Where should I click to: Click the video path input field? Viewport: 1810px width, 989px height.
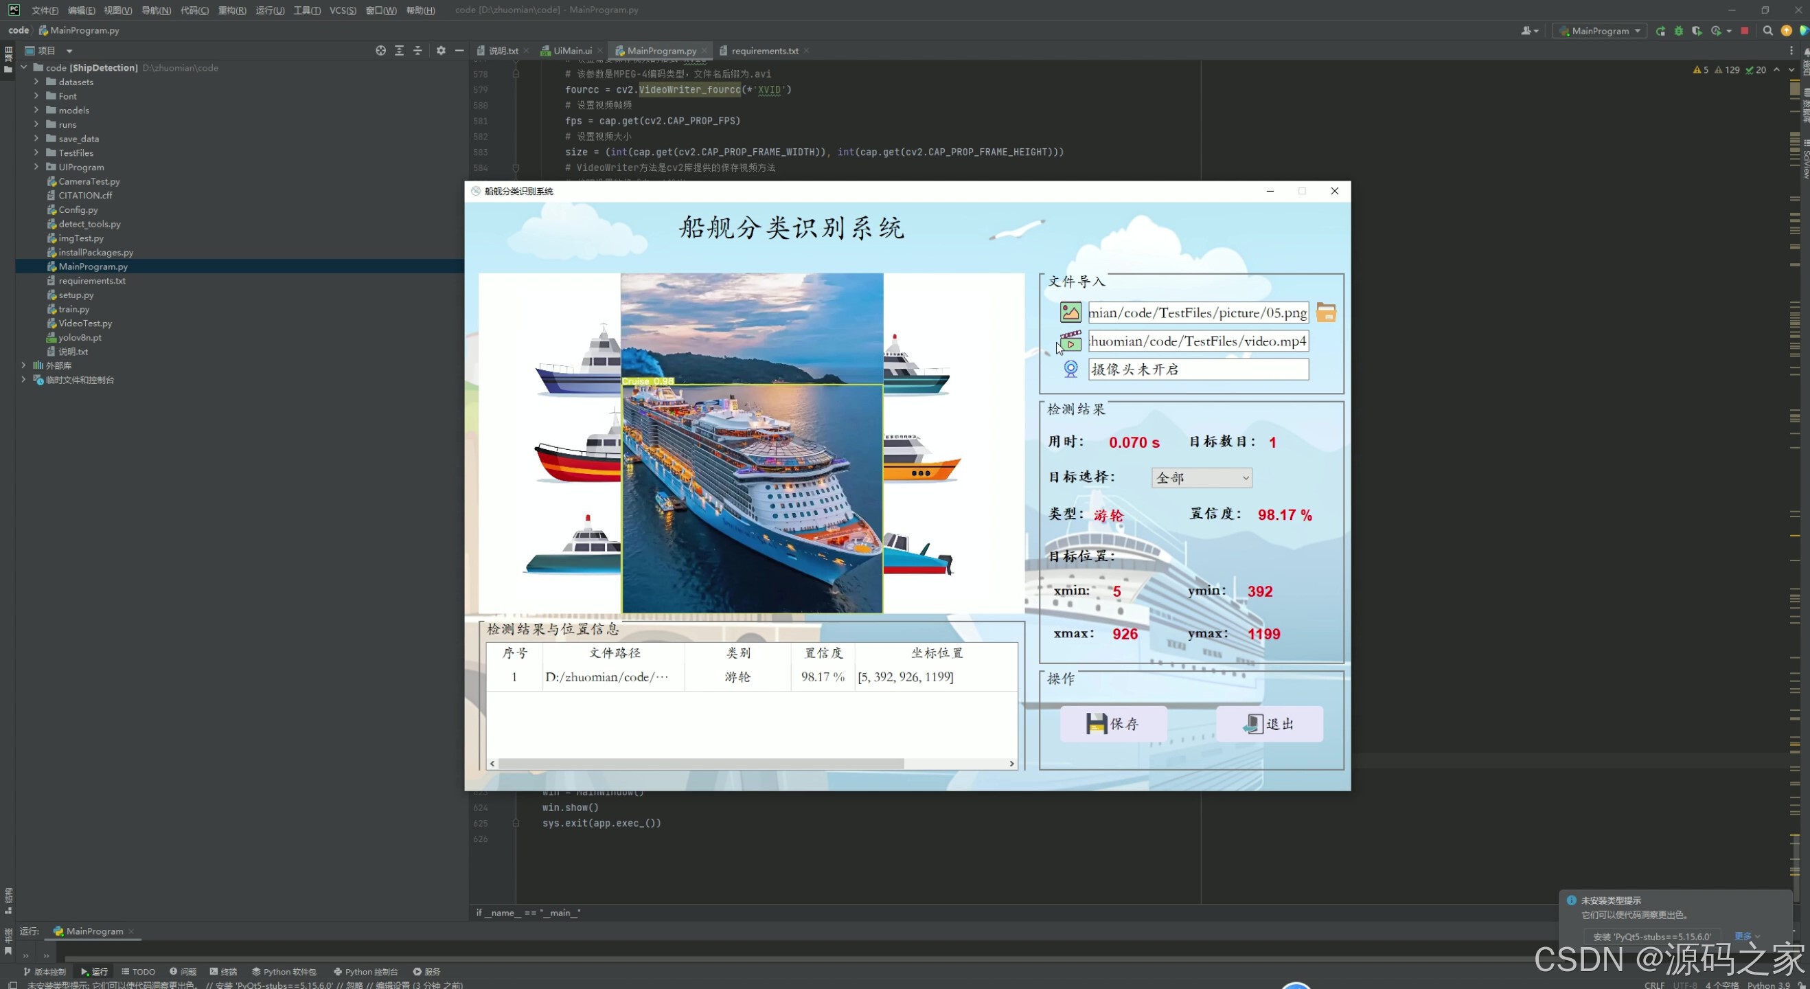[1198, 341]
